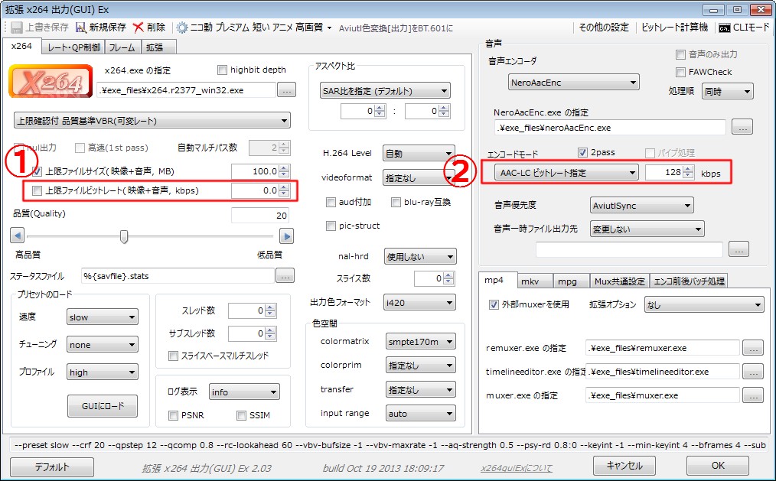The width and height of the screenshot is (776, 481).
Task: Expand the 速度 preset dropdown
Action: pyautogui.click(x=102, y=317)
